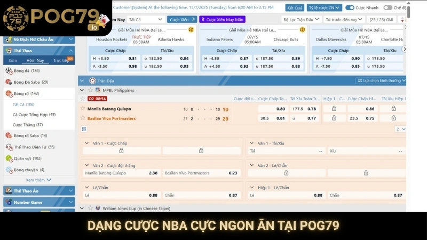Viewport: 427px width, 240px height.
Task: Favorite the Basilan Viva Portmasters star
Action: pos(83,118)
